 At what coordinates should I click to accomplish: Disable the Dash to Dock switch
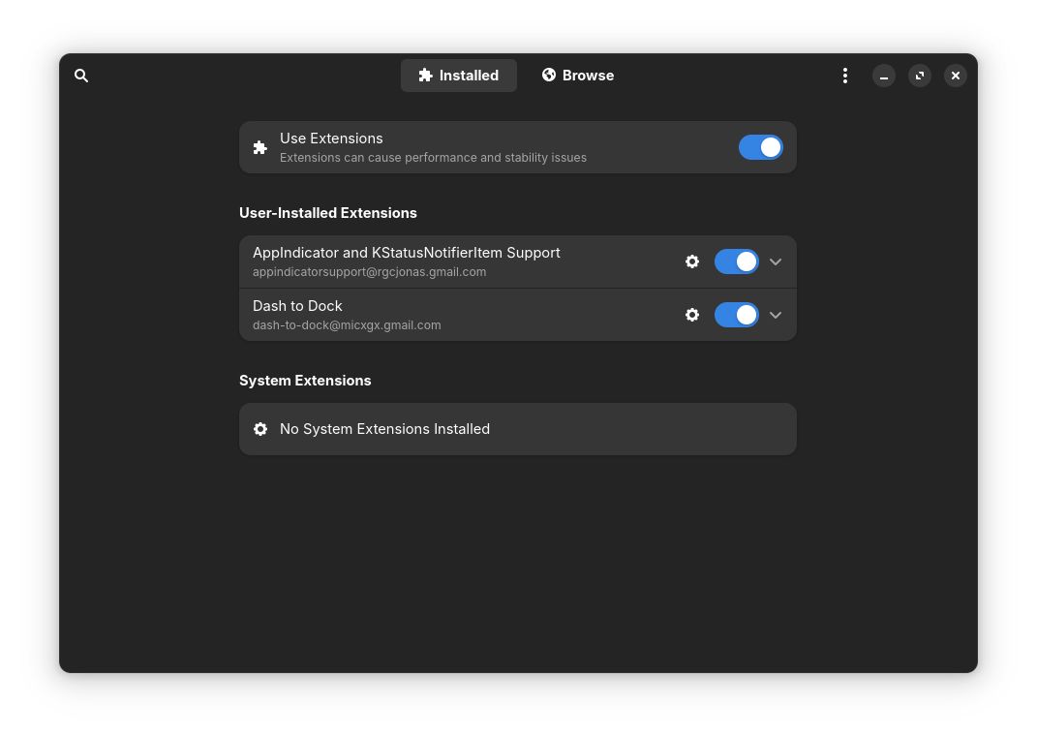pos(736,315)
